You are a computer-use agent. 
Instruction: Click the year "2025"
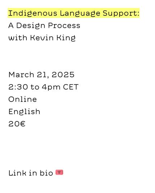(63, 75)
